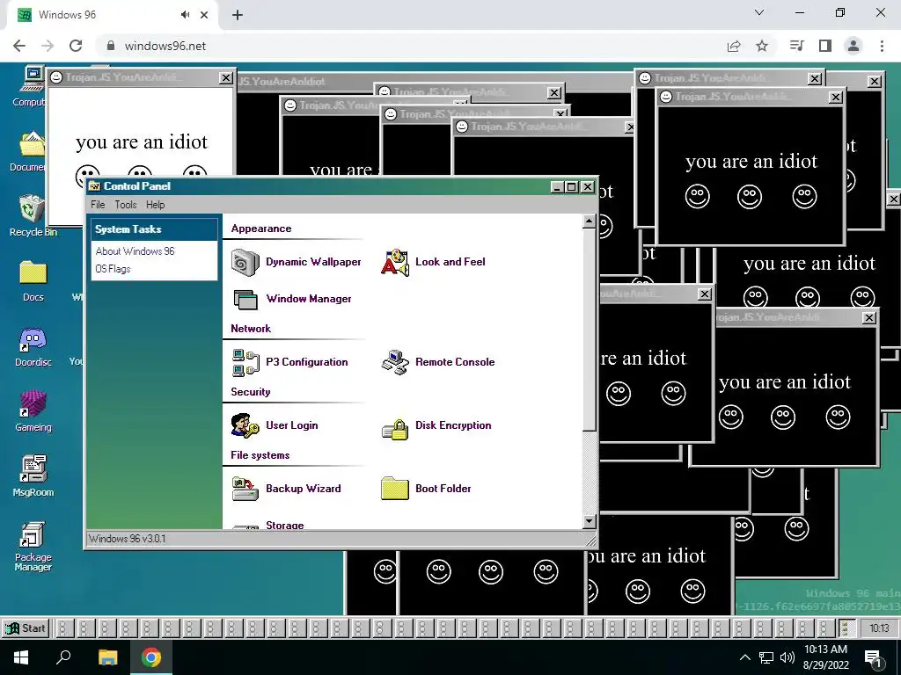The image size is (901, 675).
Task: Open Chrome media controls icon
Action: tap(796, 46)
